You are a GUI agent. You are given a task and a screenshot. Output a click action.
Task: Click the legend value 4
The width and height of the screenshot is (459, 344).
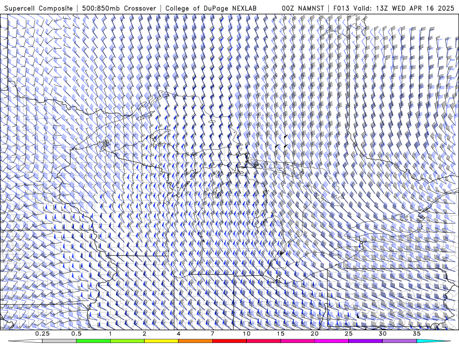(x=178, y=334)
